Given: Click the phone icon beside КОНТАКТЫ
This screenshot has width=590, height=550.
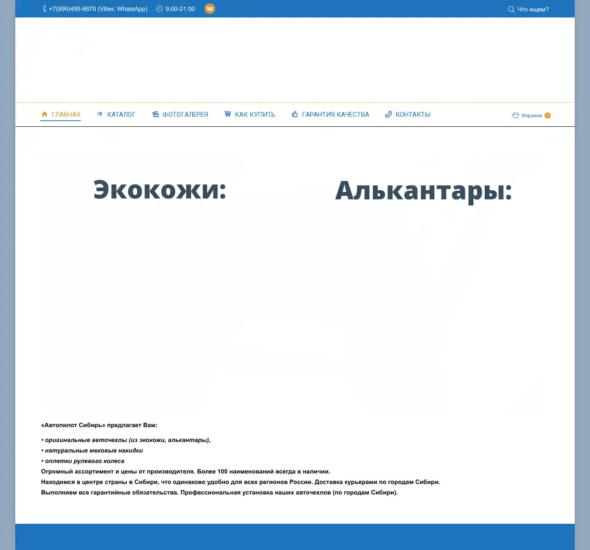Looking at the screenshot, I should [388, 115].
